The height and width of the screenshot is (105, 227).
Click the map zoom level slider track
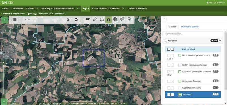pos(3,79)
